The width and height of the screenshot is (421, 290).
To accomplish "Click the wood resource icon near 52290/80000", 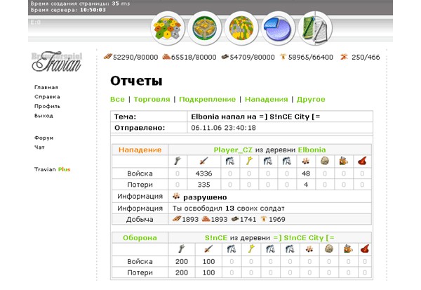I will tap(107, 57).
